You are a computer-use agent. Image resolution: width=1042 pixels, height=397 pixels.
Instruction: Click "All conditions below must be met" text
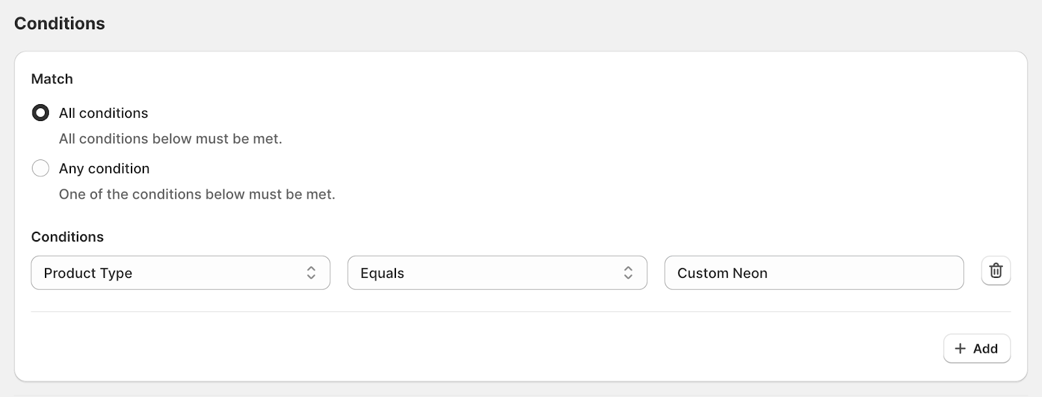(171, 139)
